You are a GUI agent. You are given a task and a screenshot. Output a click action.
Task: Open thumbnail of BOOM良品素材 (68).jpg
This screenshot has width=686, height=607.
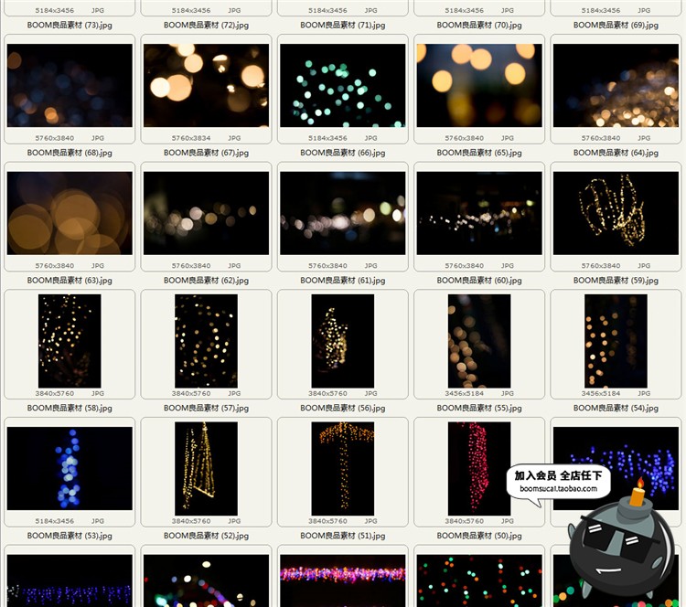click(x=70, y=85)
